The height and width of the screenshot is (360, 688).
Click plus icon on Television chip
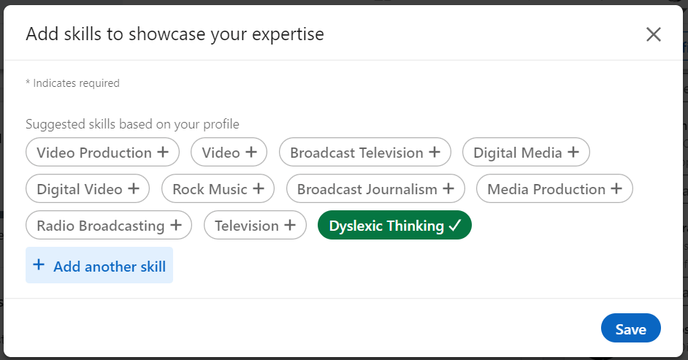pyautogui.click(x=290, y=226)
